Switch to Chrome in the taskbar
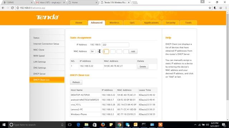 tap(119, 125)
